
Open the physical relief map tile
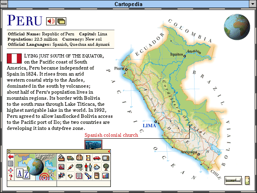click(x=47, y=159)
